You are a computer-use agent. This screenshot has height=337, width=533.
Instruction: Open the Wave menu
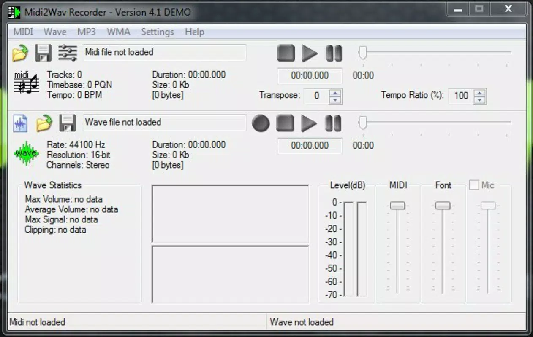(55, 32)
